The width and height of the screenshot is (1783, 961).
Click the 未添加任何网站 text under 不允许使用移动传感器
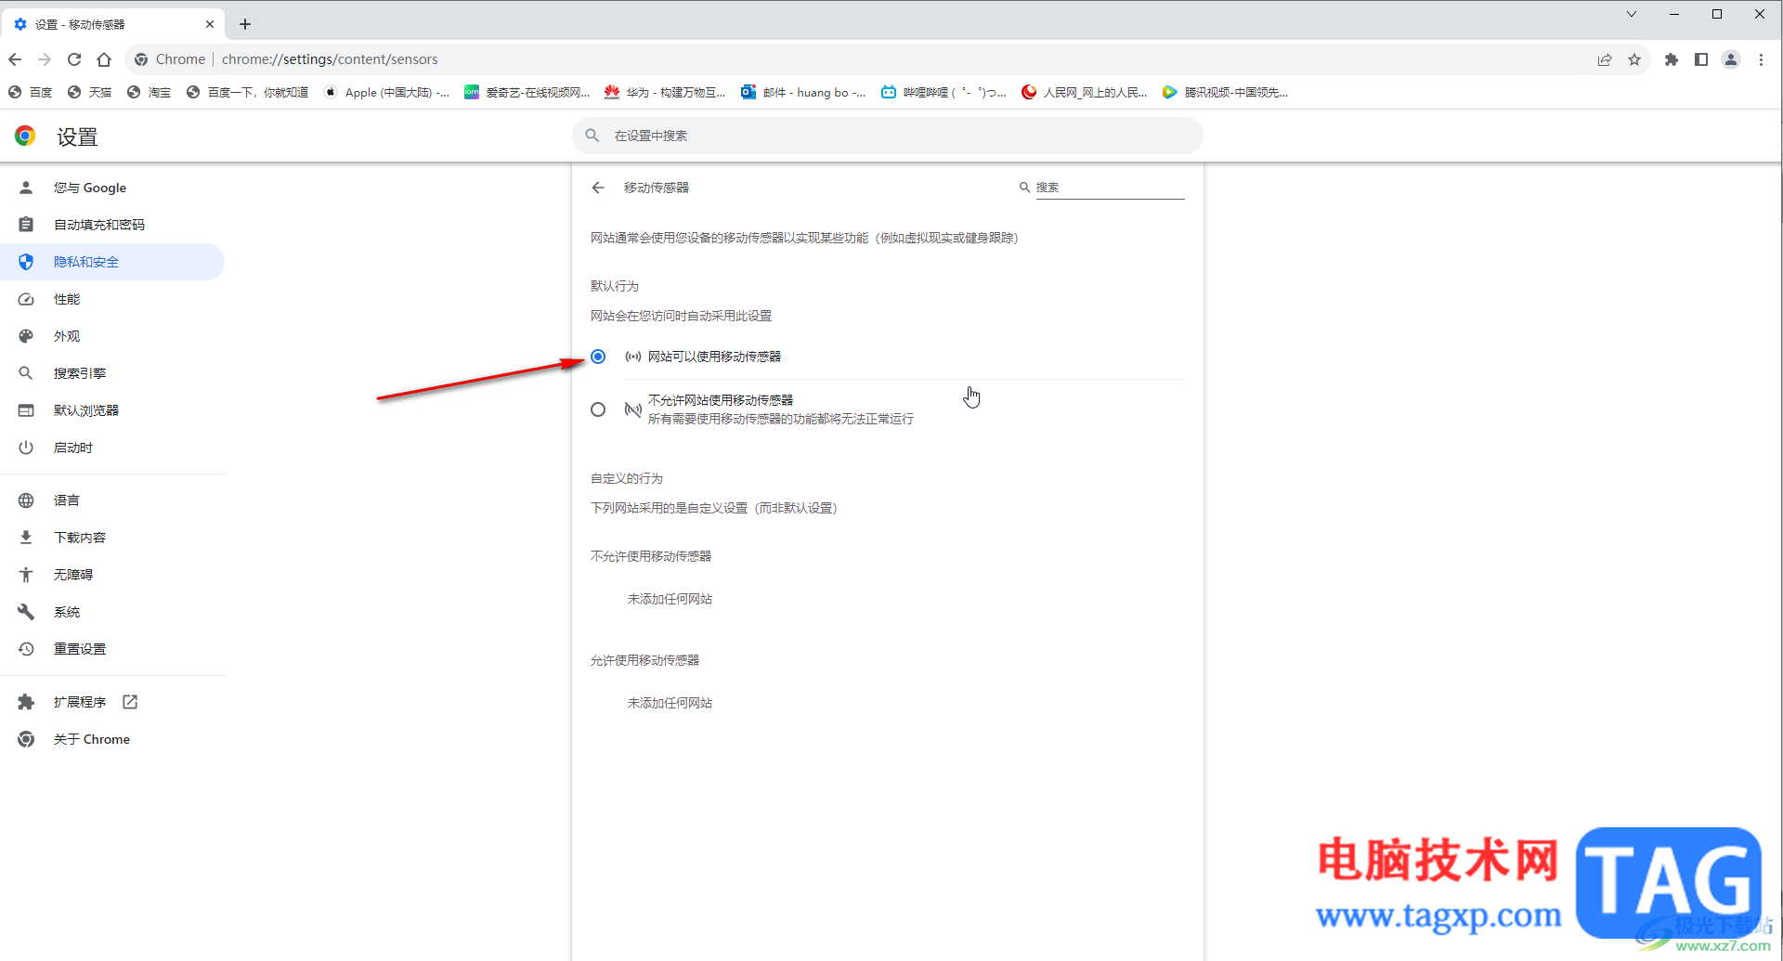click(670, 599)
